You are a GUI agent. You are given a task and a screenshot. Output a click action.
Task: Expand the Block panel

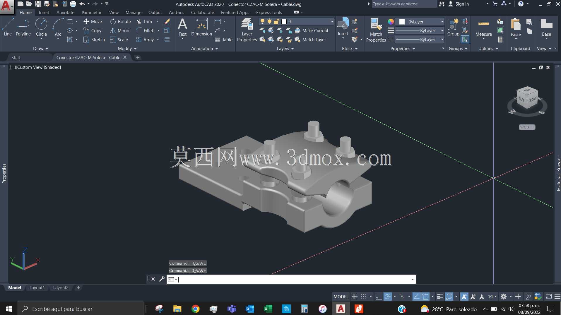point(350,49)
